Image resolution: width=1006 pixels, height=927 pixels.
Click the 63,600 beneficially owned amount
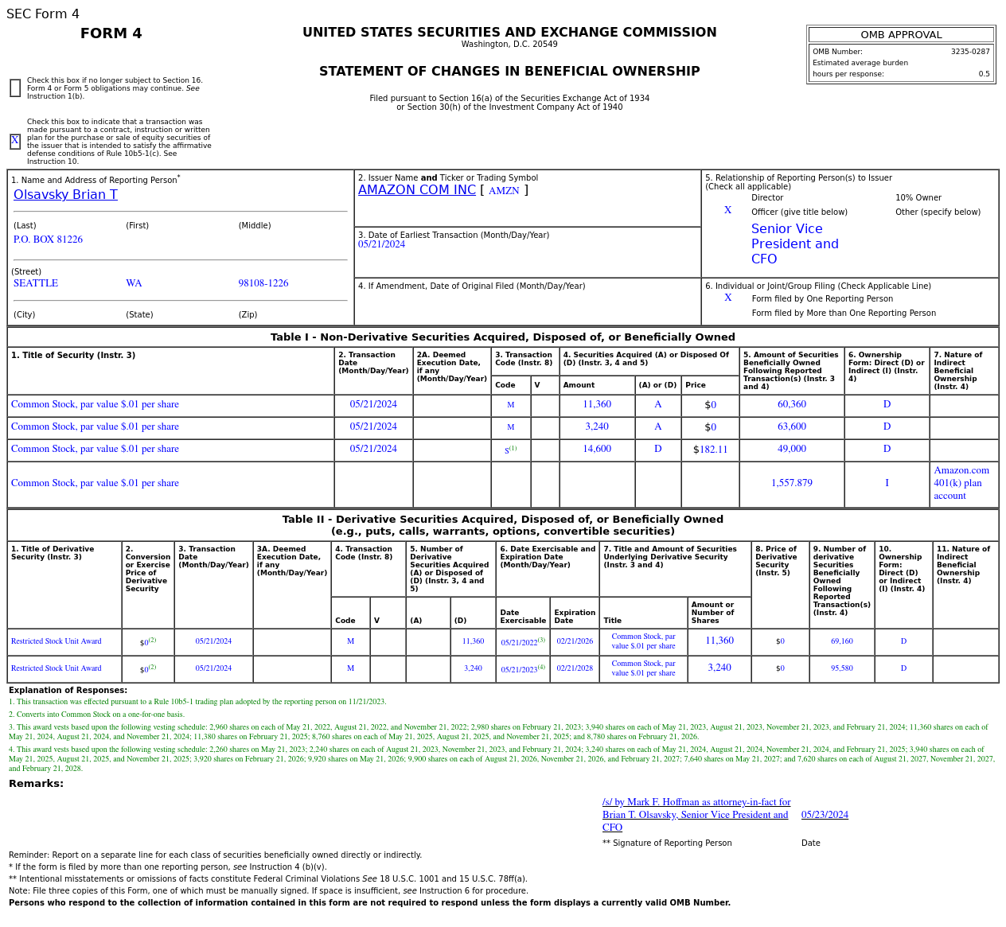point(792,427)
